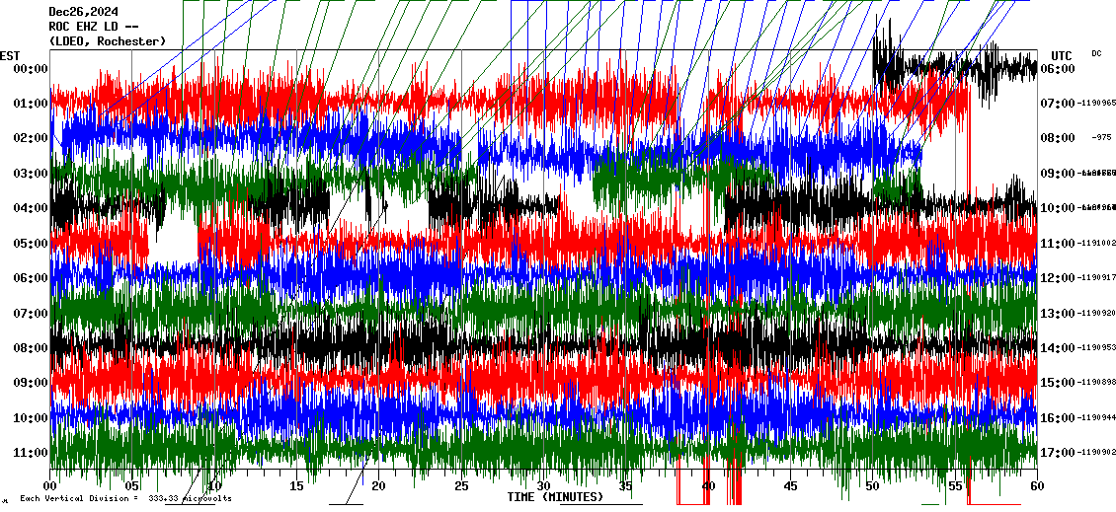Click the (LDEO, Rochester) location text
The image size is (1116, 512).
click(108, 41)
